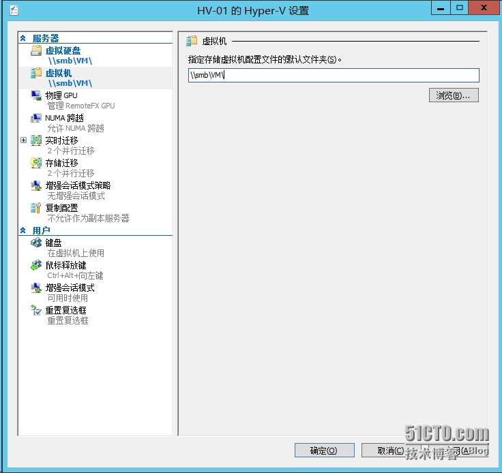The width and height of the screenshot is (502, 473).
Task: Expand the 实时迁移 tree node
Action: pyautogui.click(x=23, y=140)
